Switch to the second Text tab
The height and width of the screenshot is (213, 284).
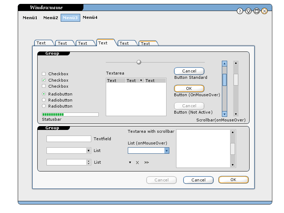64,43
